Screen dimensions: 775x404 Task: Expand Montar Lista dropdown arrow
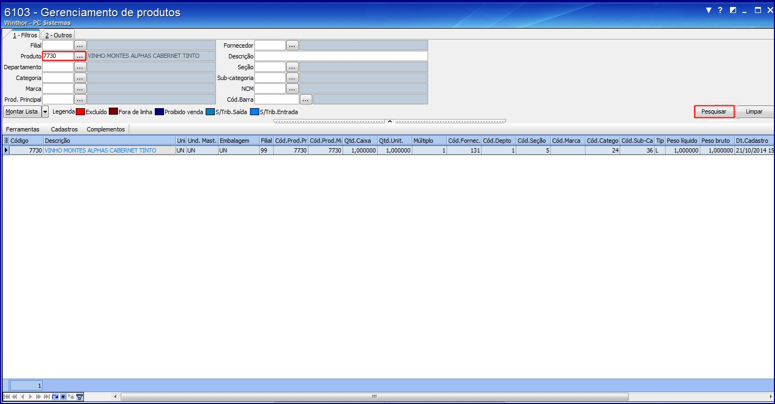pyautogui.click(x=45, y=112)
